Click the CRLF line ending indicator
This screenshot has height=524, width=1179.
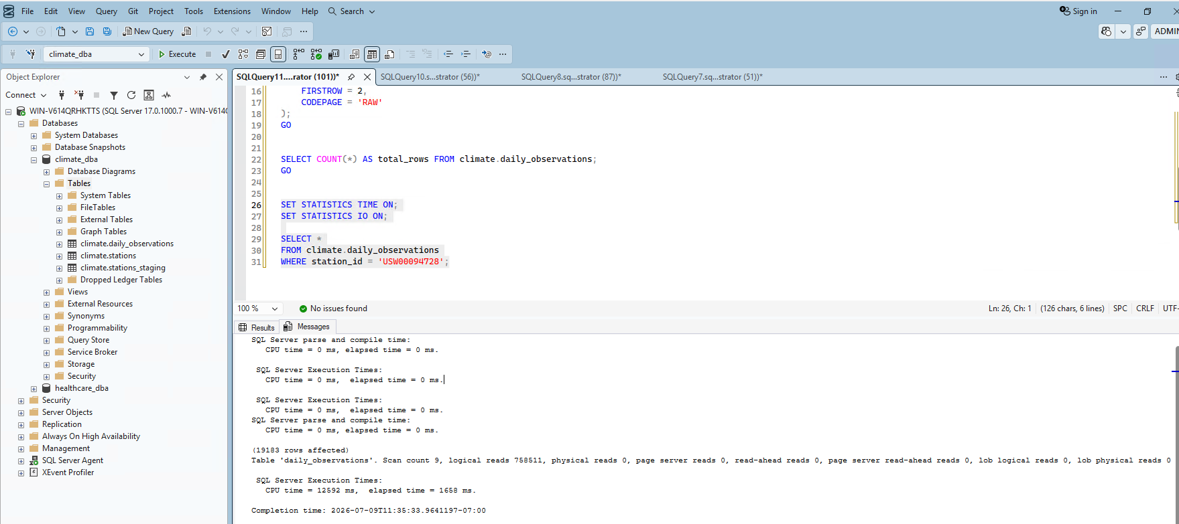1145,309
